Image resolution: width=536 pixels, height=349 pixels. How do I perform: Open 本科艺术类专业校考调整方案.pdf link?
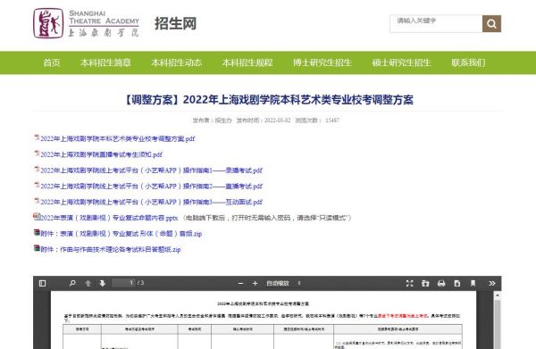118,138
